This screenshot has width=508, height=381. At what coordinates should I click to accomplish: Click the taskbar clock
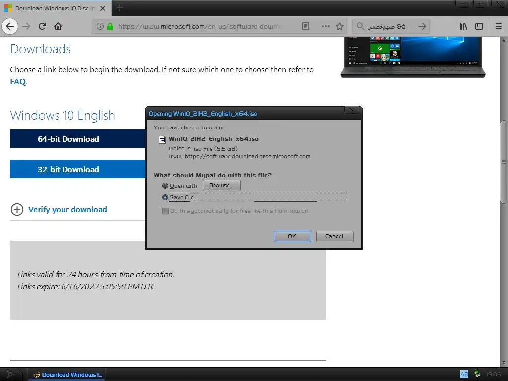(x=494, y=374)
